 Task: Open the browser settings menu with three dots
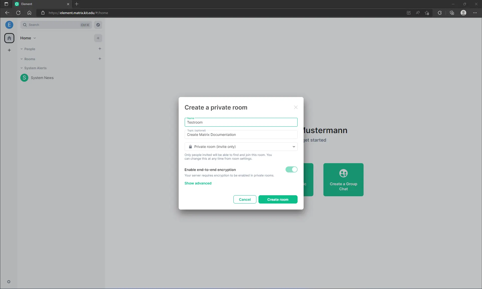point(475,13)
